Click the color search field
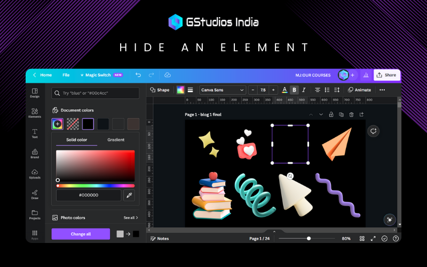The width and height of the screenshot is (427, 267). pos(96,93)
